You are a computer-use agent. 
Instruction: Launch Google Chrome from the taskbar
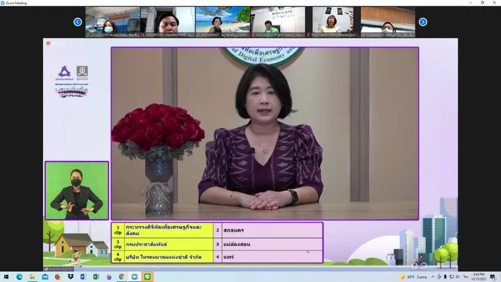(122, 277)
